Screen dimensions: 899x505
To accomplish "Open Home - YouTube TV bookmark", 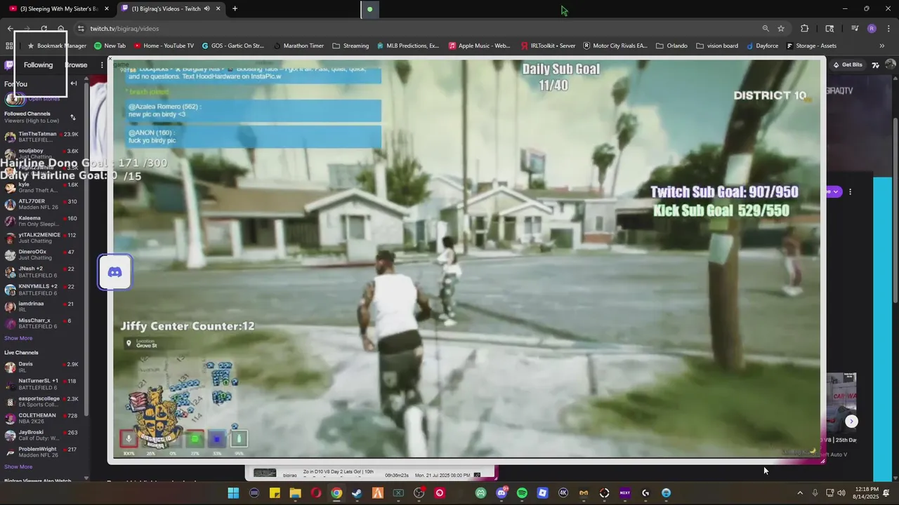I will [164, 46].
